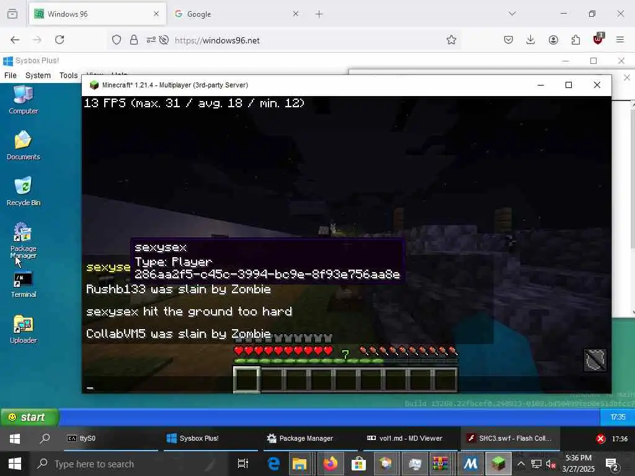This screenshot has height=476, width=635.
Task: Click red X error tray icon
Action: coord(600,439)
